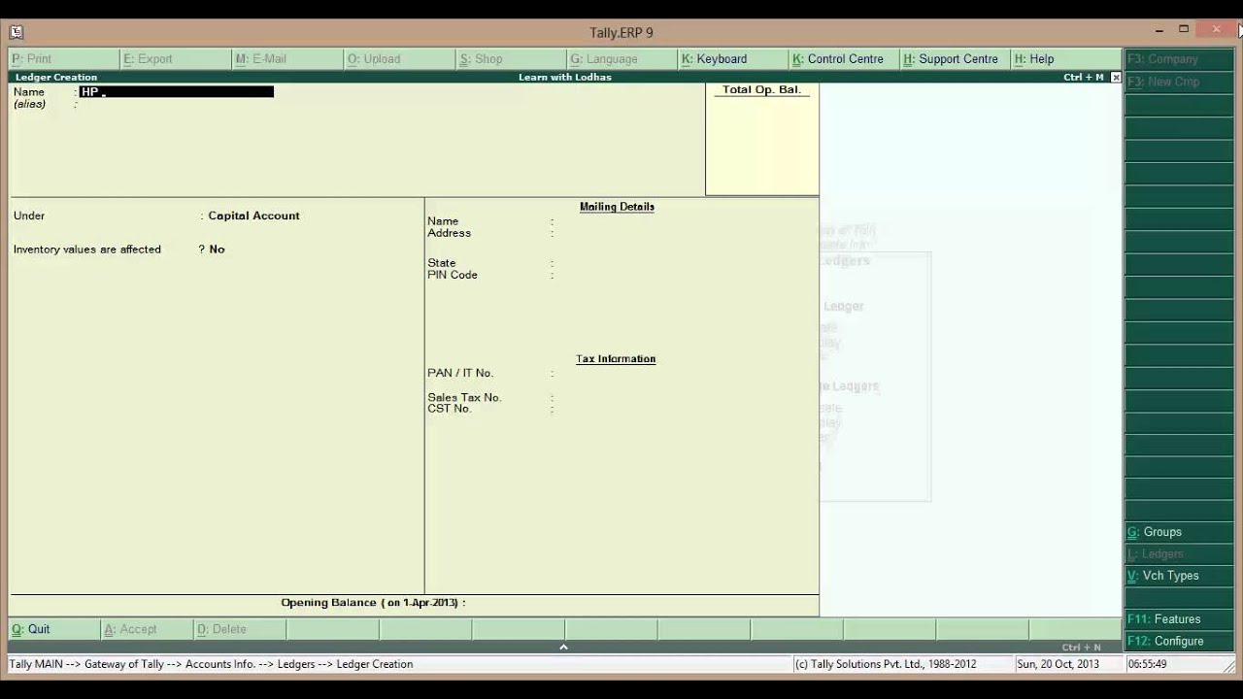Screen dimensions: 1243x699
Task: Click the Tally Solutions copyright text
Action: [x=886, y=664]
